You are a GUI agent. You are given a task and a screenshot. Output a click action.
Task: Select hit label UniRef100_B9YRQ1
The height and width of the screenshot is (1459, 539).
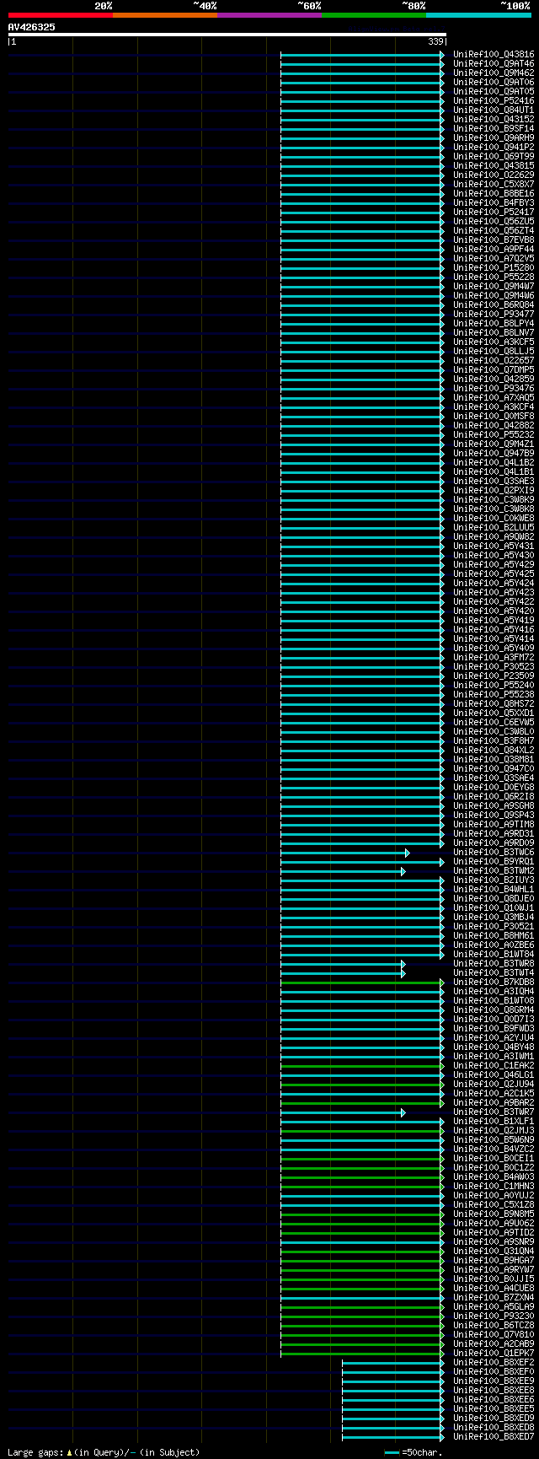tap(494, 861)
